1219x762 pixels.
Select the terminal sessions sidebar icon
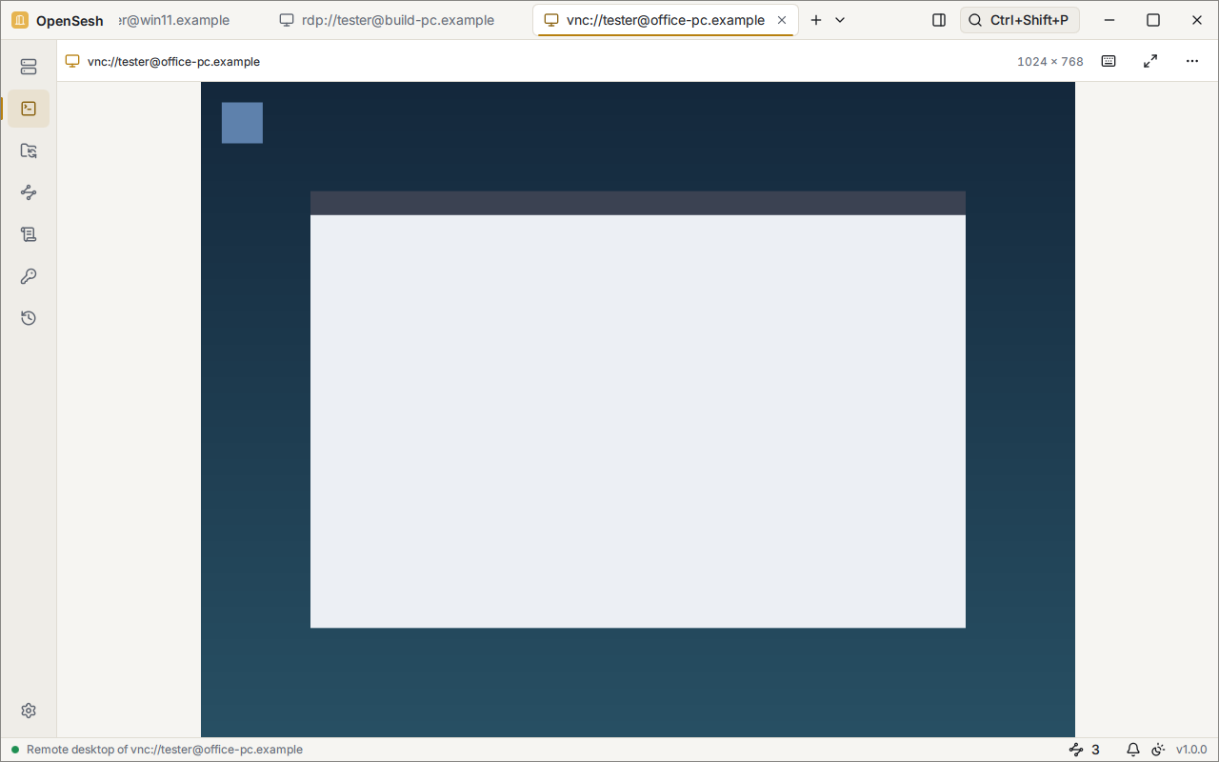coord(29,109)
